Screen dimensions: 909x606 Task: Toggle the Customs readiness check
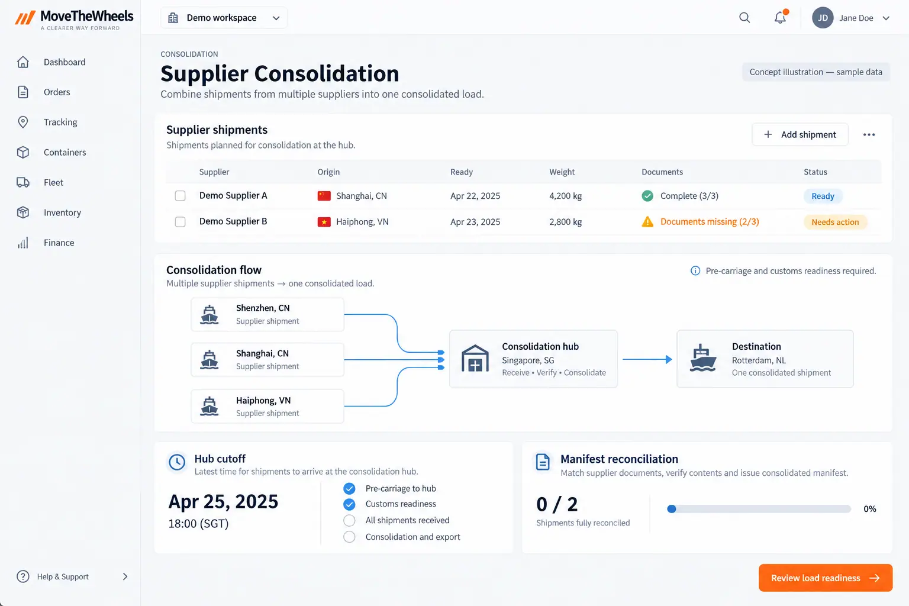pyautogui.click(x=350, y=504)
